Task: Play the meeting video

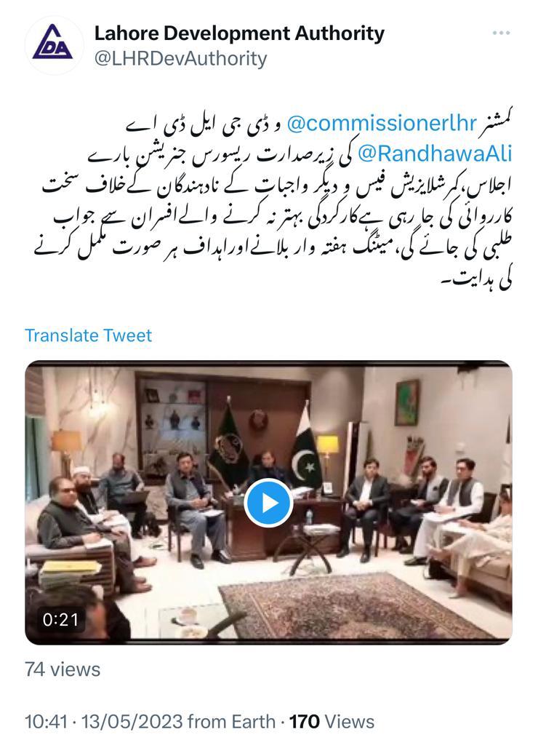Action: (x=268, y=503)
